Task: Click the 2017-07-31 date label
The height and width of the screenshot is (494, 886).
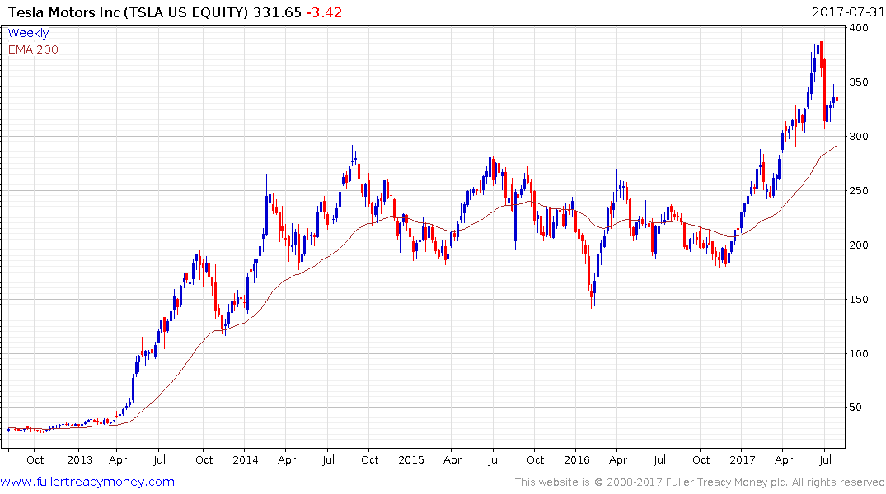Action: point(848,12)
